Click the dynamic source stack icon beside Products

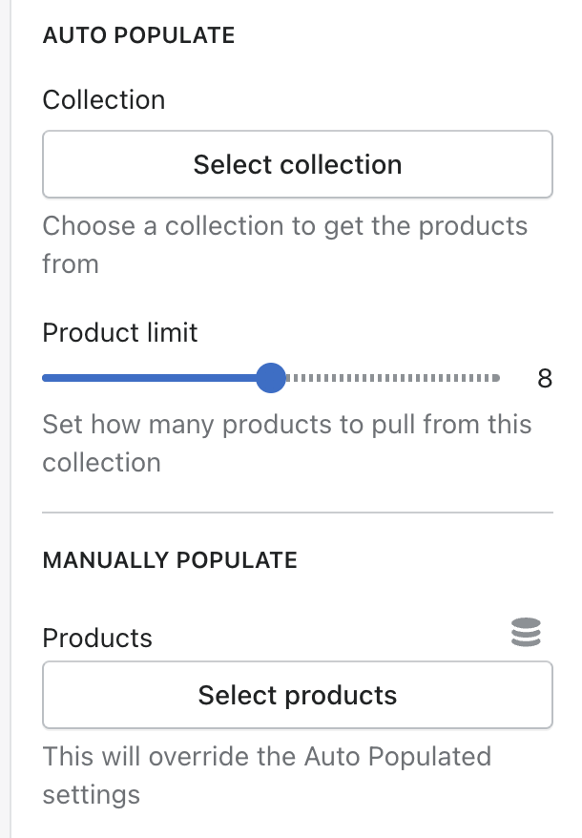tap(526, 633)
